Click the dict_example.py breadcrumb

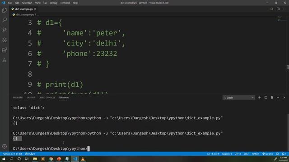point(25,14)
